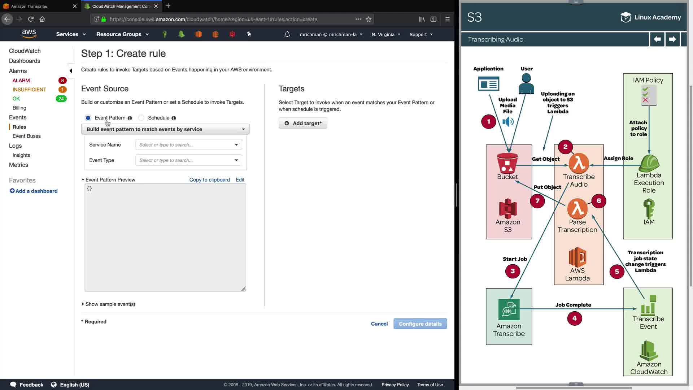The image size is (693, 390).
Task: Go to previous slide arrow
Action: 657,39
